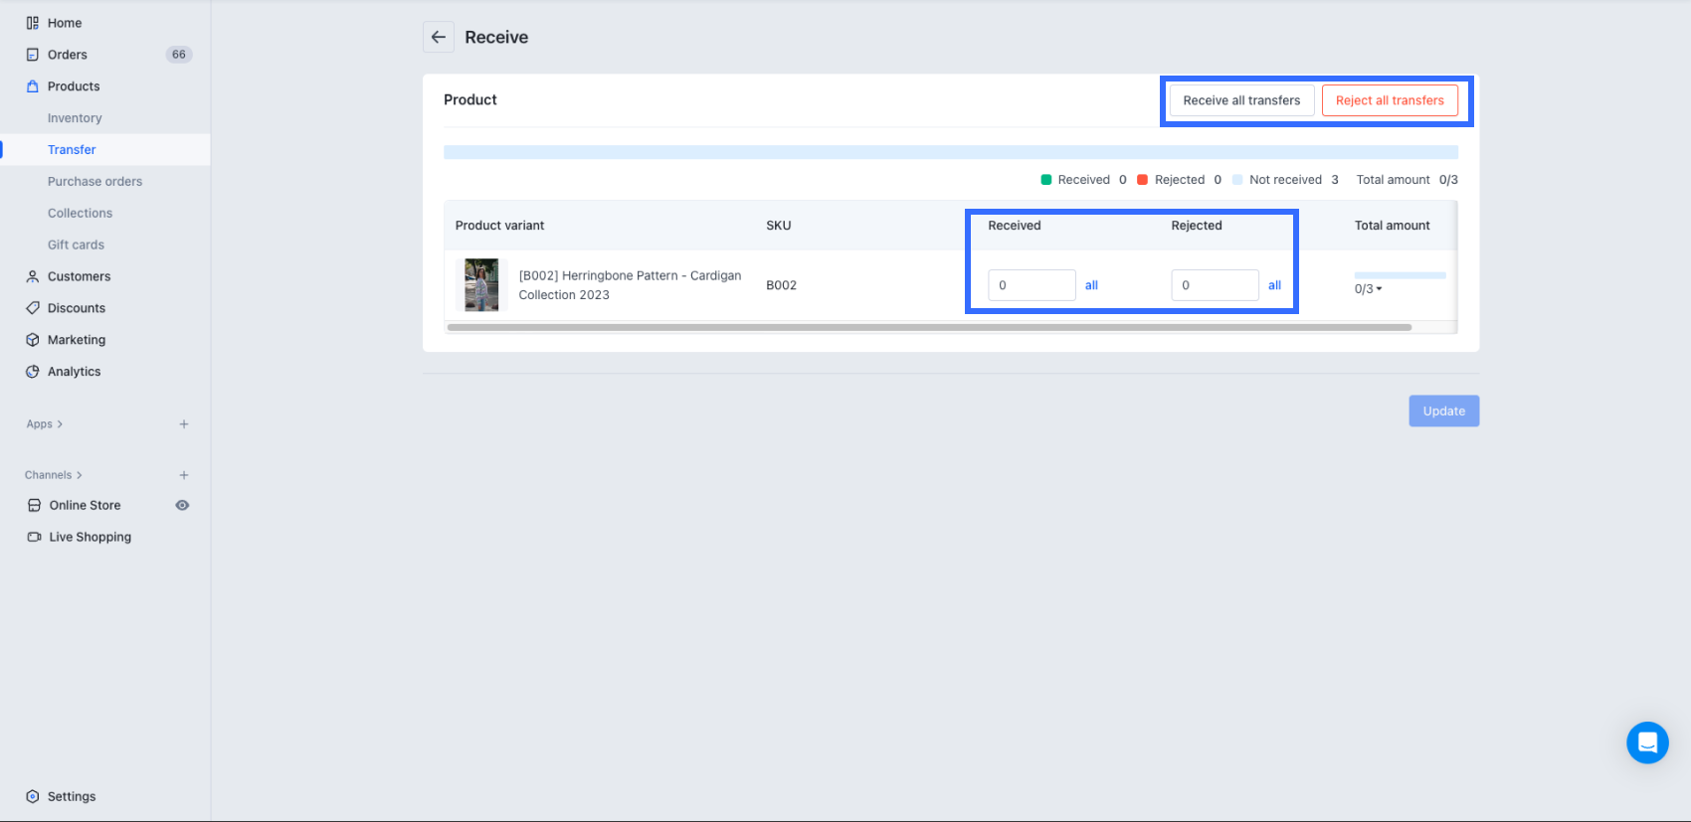Click the Herringbone Pattern product name
Image resolution: width=1691 pixels, height=822 pixels.
pos(630,285)
